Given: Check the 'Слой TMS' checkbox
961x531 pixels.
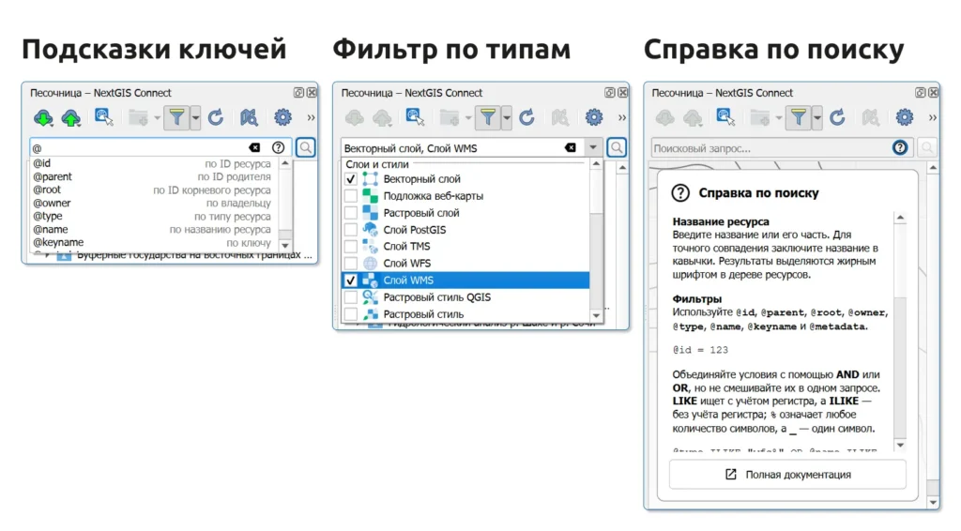Looking at the screenshot, I should 351,246.
